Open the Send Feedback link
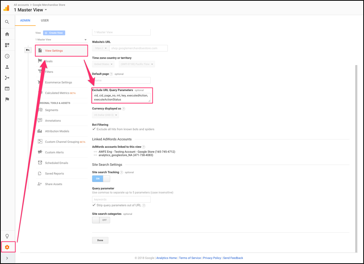This screenshot has height=264, width=364. [x=233, y=258]
